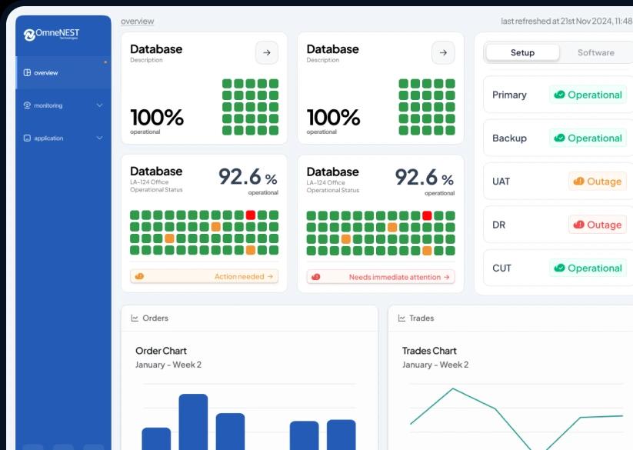633x450 pixels.
Task: Click the red cloud alert icon
Action: point(316,277)
